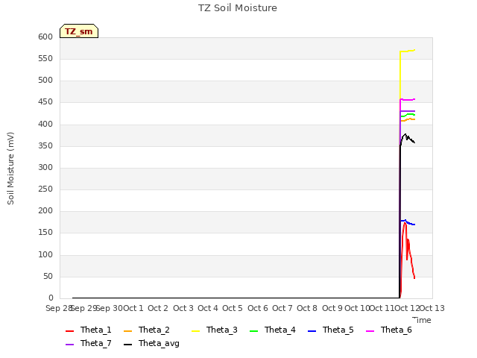
Task: Click the red Theta_1 legend color marker
Action: click(x=69, y=331)
